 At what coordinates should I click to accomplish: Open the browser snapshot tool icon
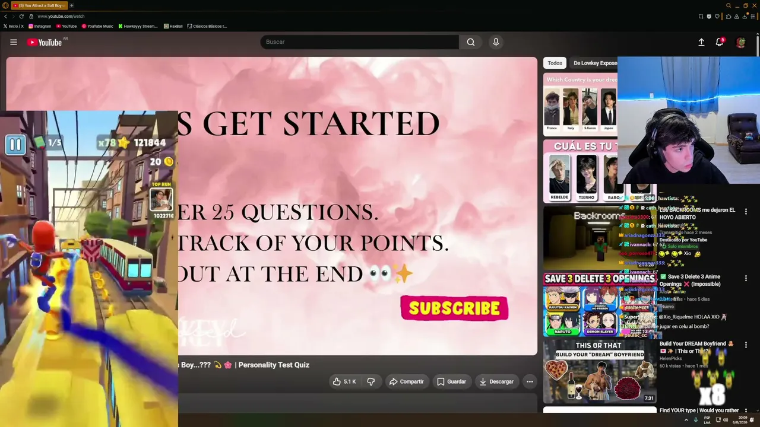701,16
